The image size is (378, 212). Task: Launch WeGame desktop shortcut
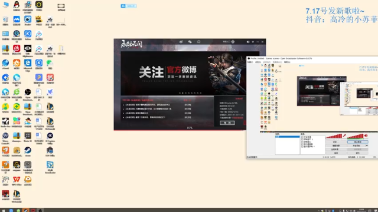(17, 166)
